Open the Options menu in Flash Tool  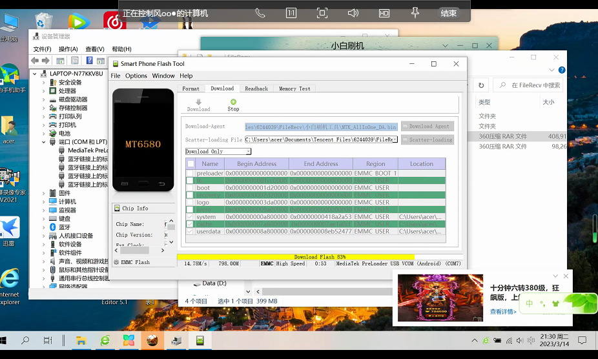[136, 76]
